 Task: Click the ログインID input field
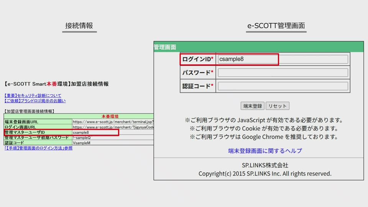(x=283, y=59)
